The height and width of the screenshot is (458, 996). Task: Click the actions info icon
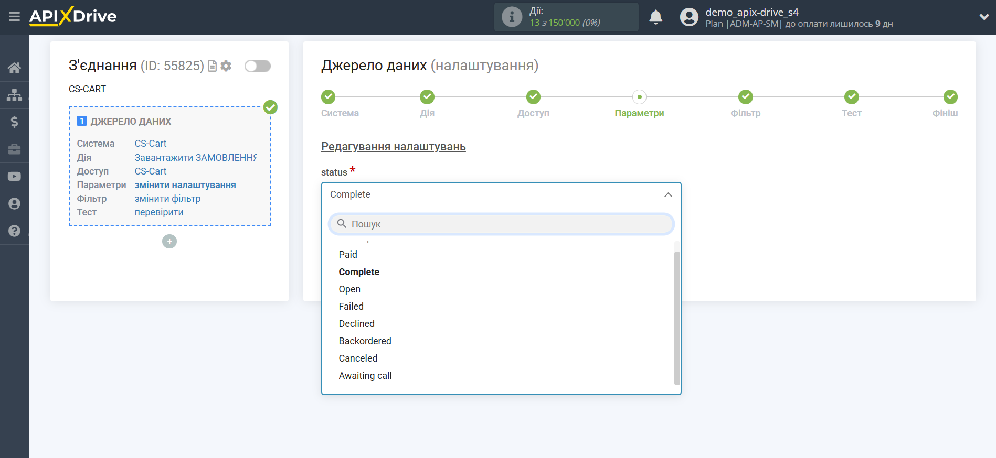tap(512, 17)
